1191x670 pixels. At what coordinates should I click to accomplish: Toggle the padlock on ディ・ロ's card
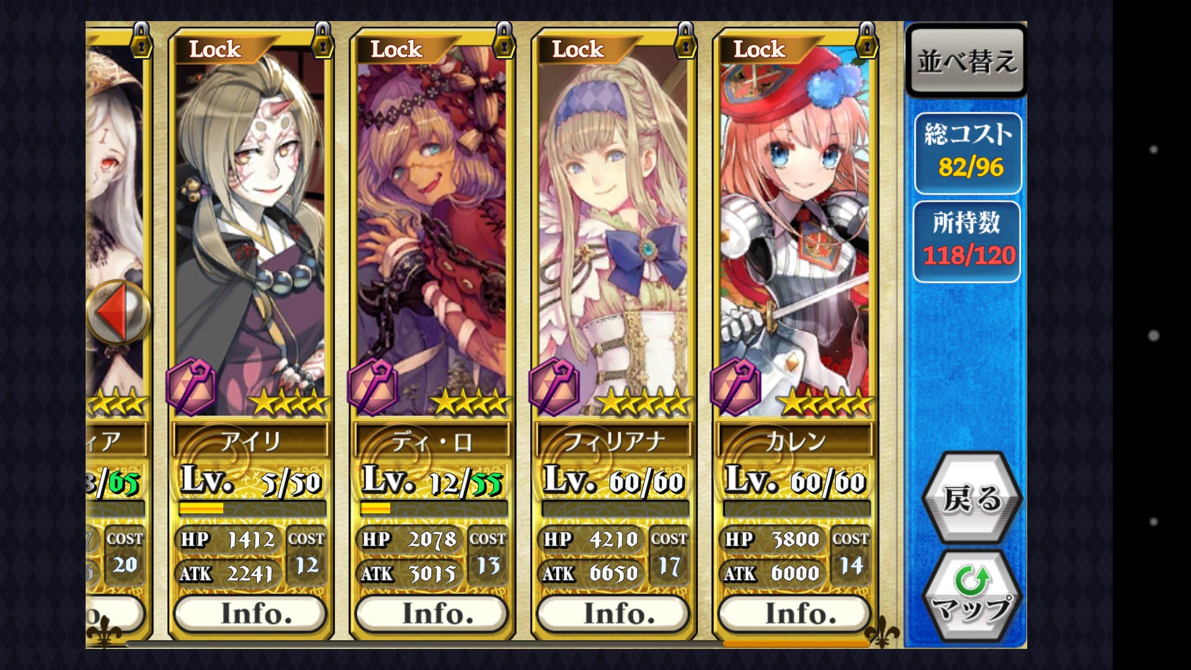(x=504, y=42)
